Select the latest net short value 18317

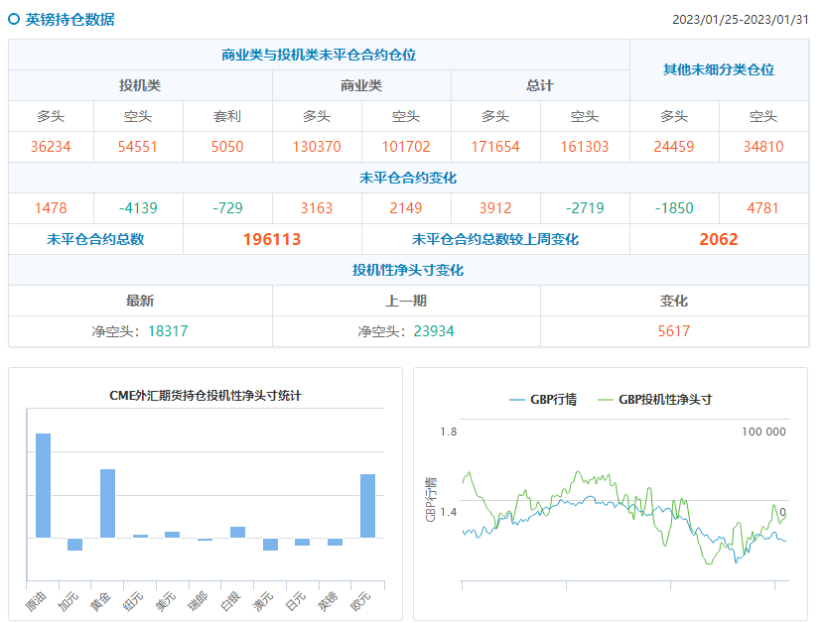pos(168,331)
